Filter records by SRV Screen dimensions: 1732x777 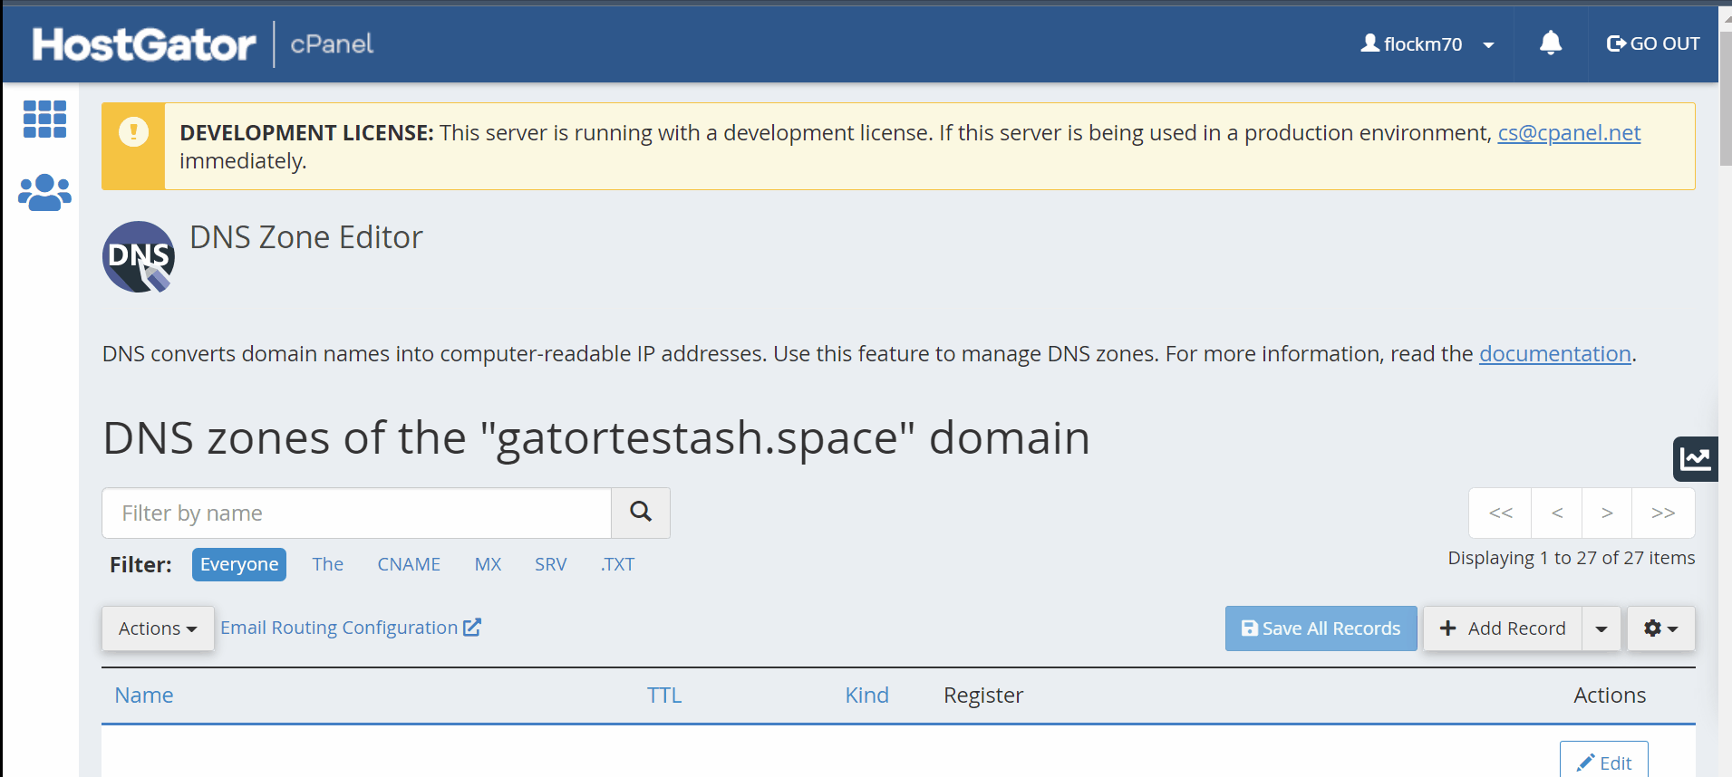550,564
